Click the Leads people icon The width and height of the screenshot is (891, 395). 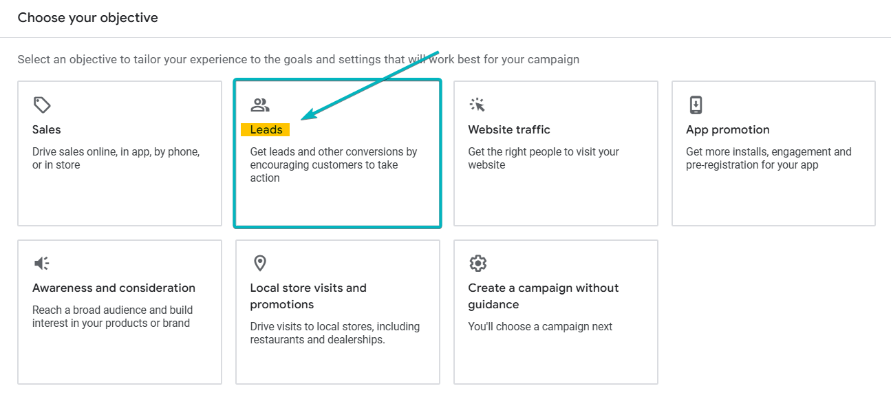(x=260, y=105)
